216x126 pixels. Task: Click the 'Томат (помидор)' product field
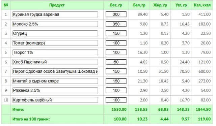[x=55, y=43]
